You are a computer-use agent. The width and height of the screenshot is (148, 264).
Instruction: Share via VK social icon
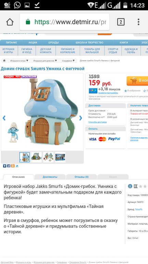[4, 166]
